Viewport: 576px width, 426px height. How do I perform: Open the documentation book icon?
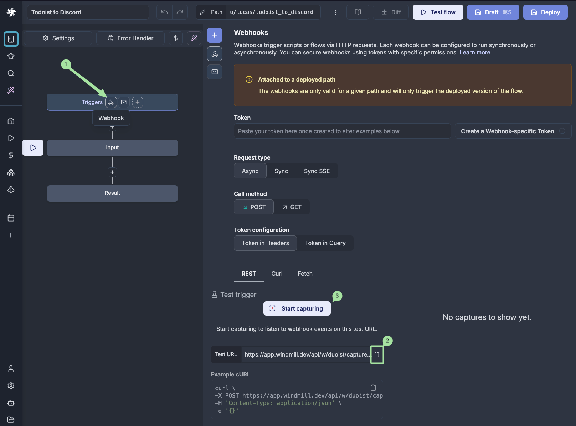pyautogui.click(x=358, y=12)
